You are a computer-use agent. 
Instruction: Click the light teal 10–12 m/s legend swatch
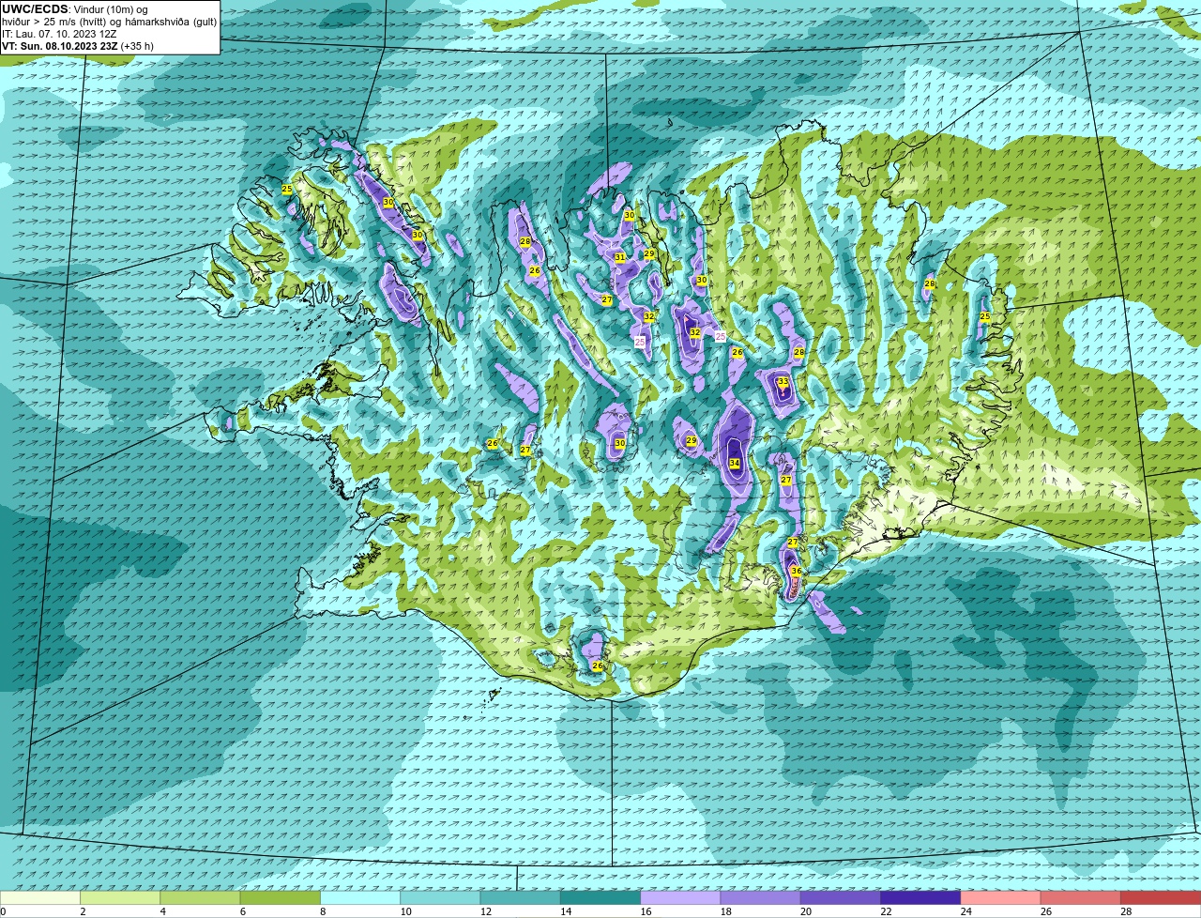click(x=440, y=897)
